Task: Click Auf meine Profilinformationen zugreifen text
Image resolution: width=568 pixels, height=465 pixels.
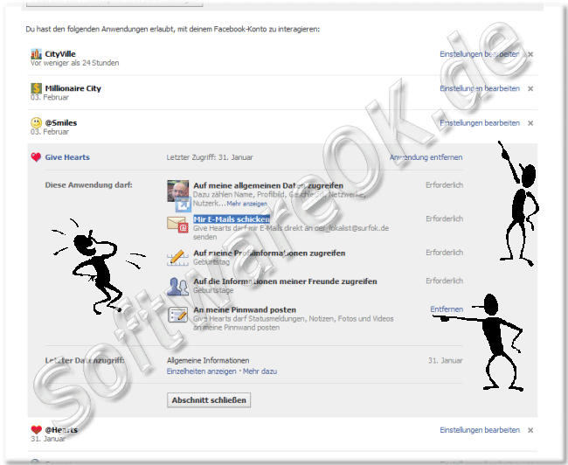Action: (269, 253)
